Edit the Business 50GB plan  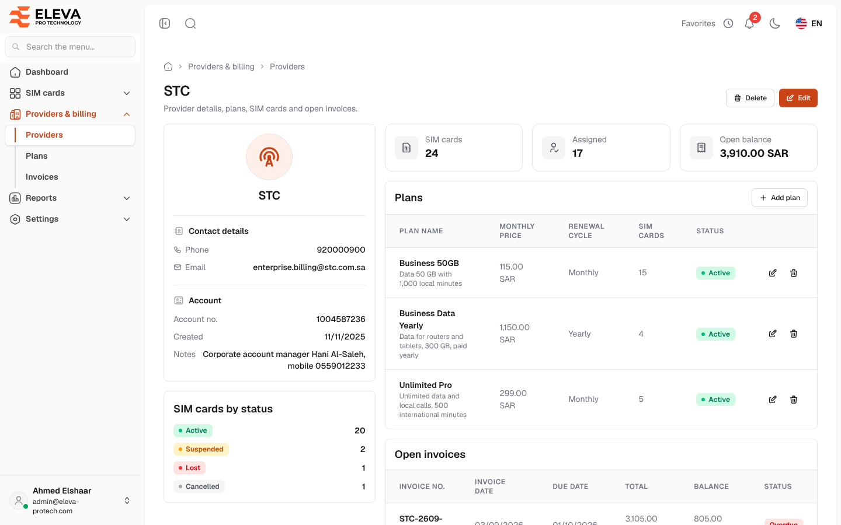pos(773,273)
